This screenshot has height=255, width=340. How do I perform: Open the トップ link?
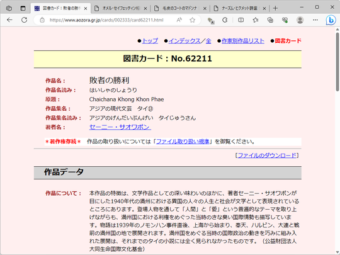coord(150,41)
